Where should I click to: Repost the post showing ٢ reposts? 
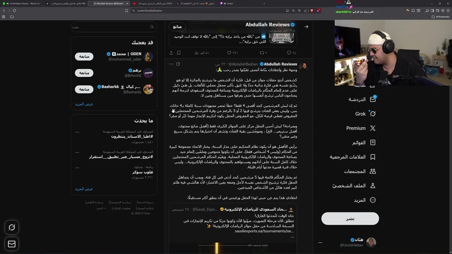point(263,53)
